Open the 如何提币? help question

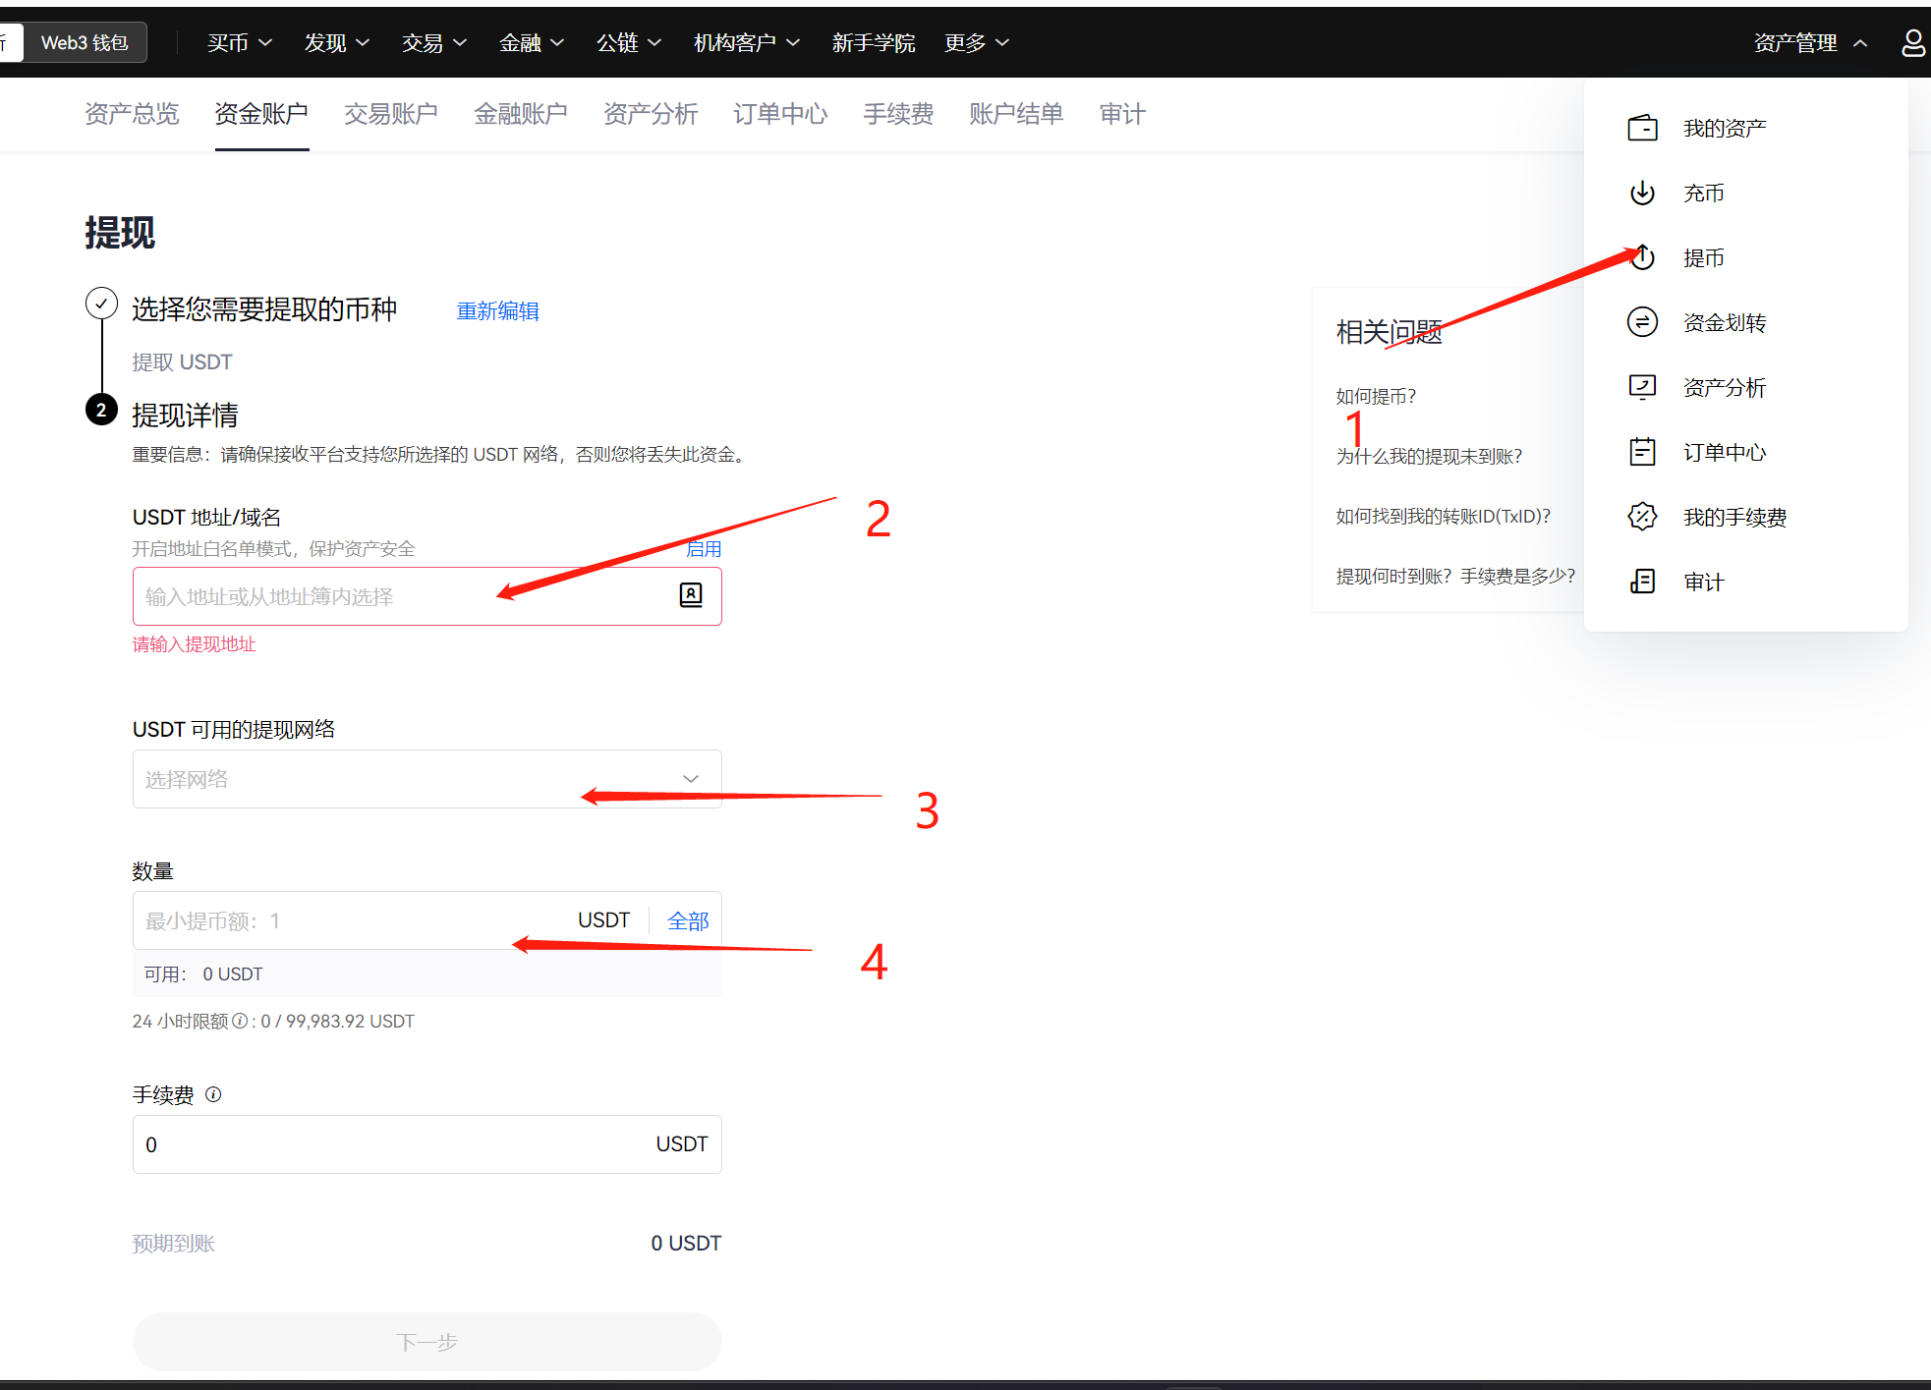pyautogui.click(x=1376, y=397)
